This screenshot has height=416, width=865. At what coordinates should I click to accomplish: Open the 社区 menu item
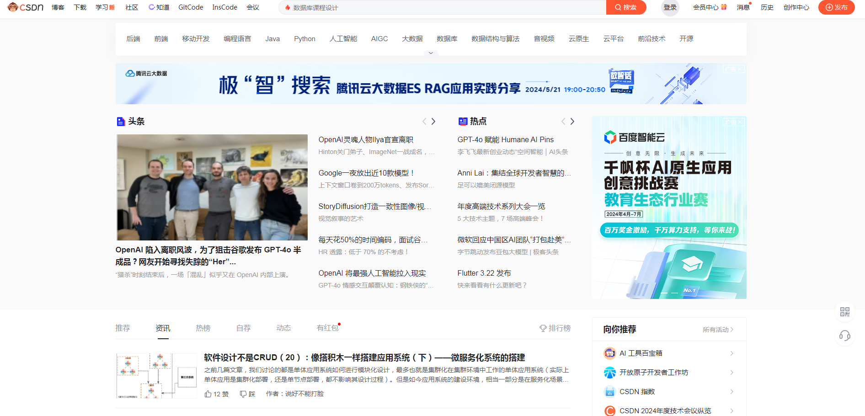pos(132,7)
